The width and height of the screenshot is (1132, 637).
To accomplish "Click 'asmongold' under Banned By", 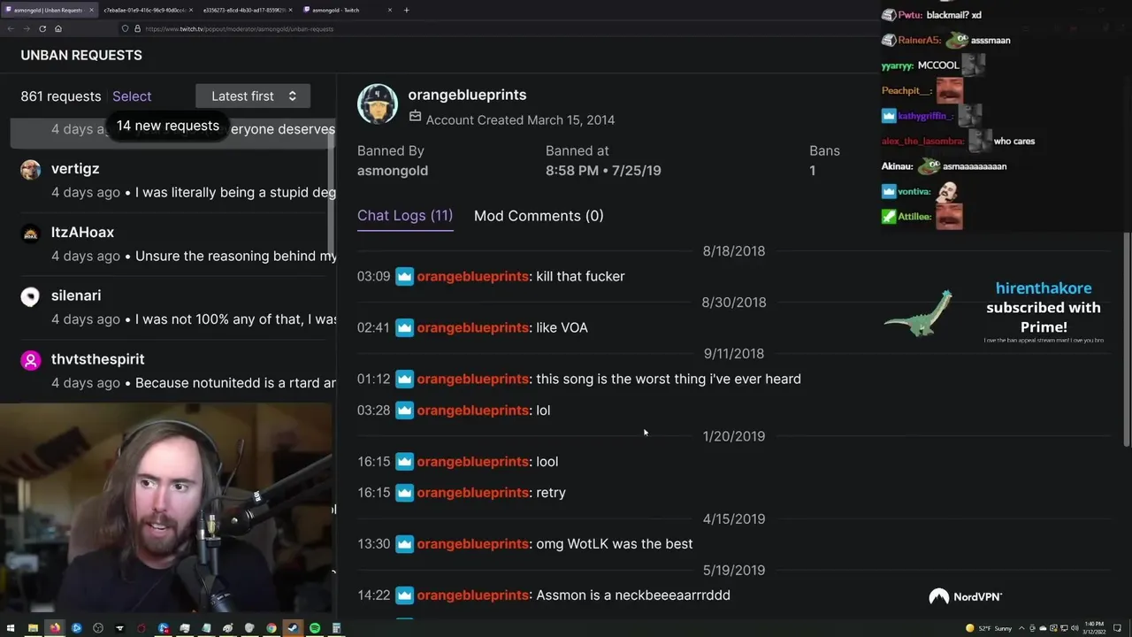I will [x=393, y=171].
